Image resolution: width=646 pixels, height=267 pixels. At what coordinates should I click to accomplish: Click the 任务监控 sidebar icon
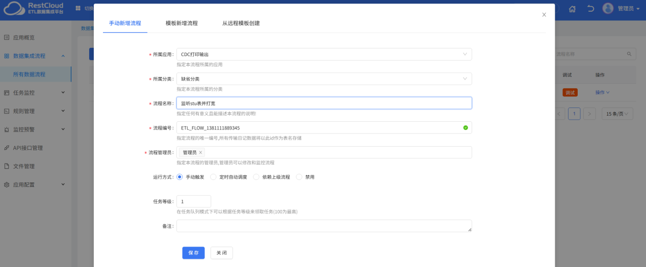[x=7, y=92]
